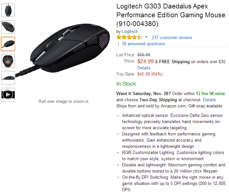Viewport: 229px width, 195px height.
Task: Open the 237 customer reviews link
Action: [x=172, y=37]
